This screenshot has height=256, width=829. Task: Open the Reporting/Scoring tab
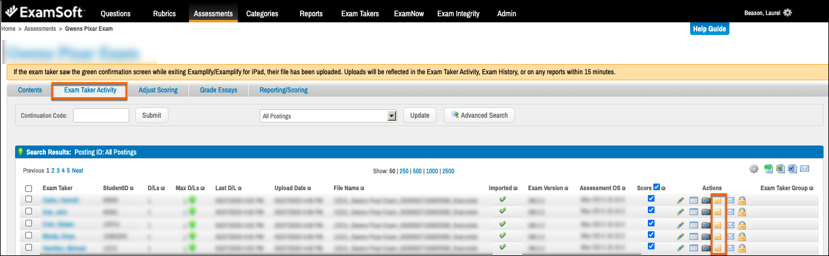pyautogui.click(x=284, y=91)
